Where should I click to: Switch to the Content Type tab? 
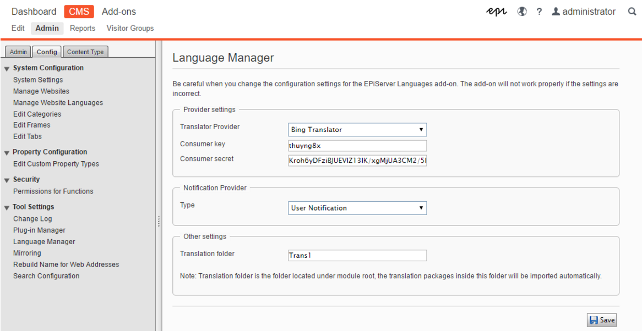(85, 52)
